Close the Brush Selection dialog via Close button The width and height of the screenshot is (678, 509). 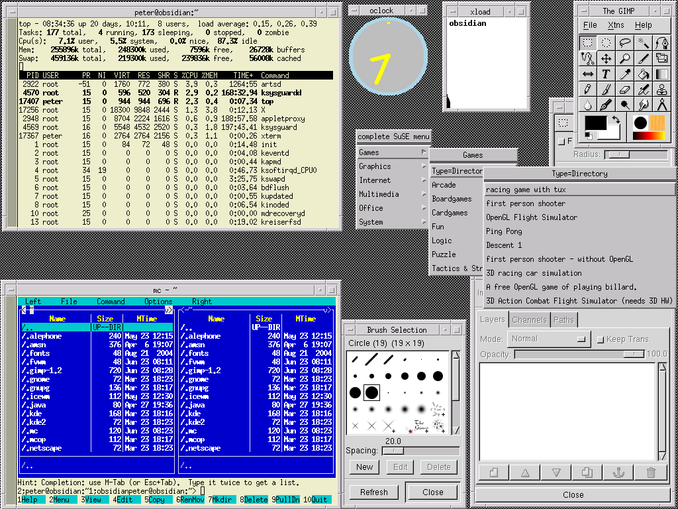[433, 492]
